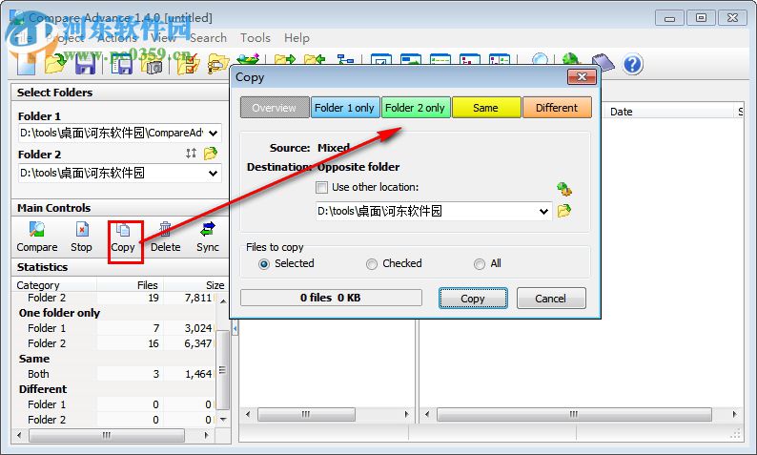The height and width of the screenshot is (455, 757).
Task: Select Folder 1 row under One folder only
Action: (114, 328)
